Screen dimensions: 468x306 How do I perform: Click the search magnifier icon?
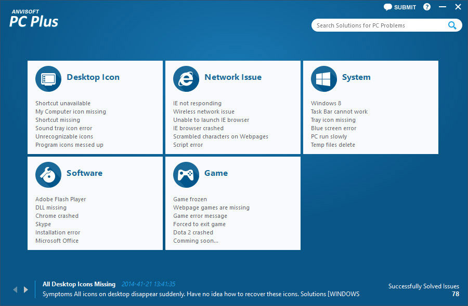point(452,25)
